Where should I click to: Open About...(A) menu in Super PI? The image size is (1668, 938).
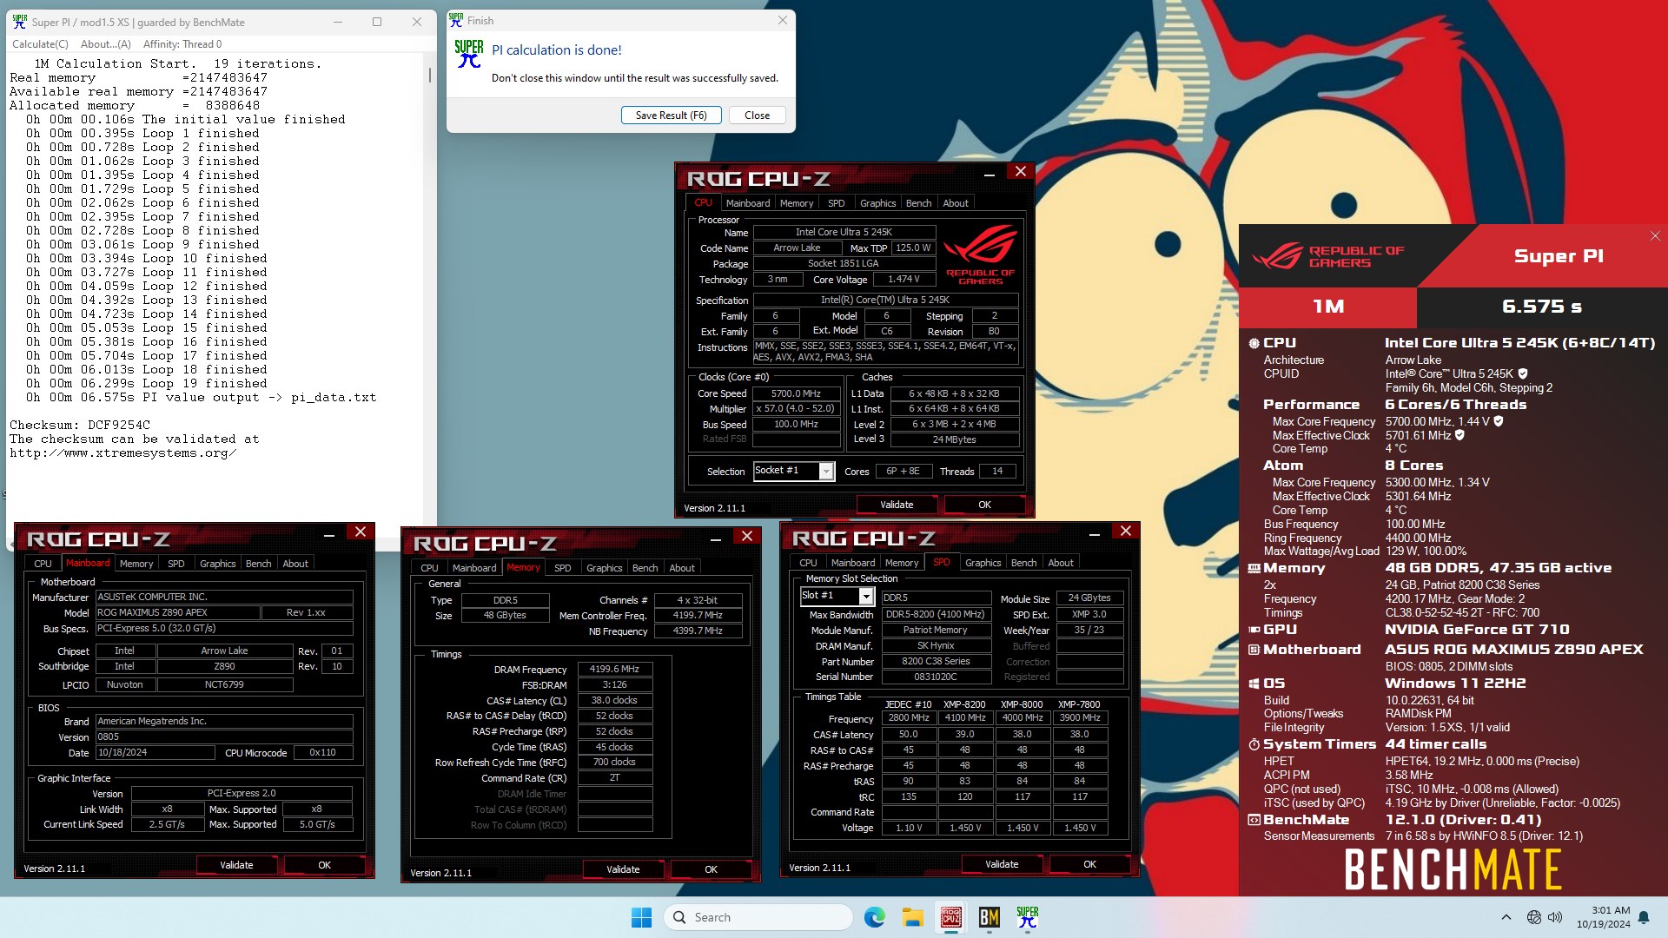tap(105, 44)
